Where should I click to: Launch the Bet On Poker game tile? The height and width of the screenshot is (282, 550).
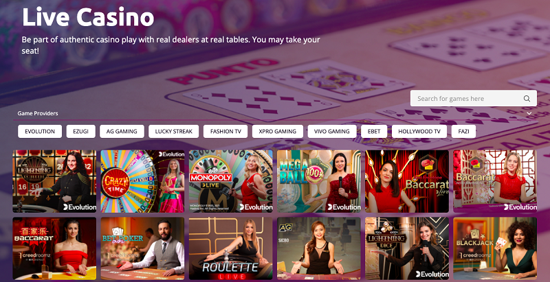(x=142, y=248)
